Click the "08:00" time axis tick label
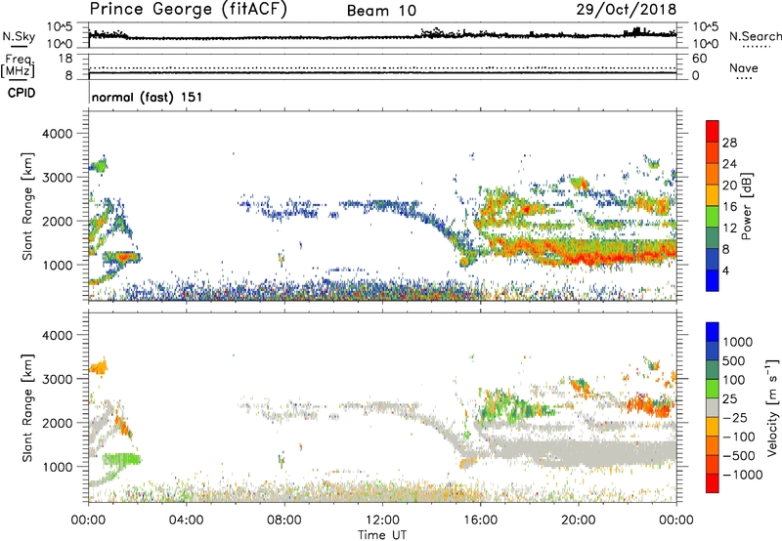782x541 pixels. click(284, 520)
